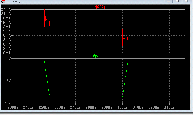Click the 6mA axis label
This screenshot has height=115, width=193.
point(7,36)
